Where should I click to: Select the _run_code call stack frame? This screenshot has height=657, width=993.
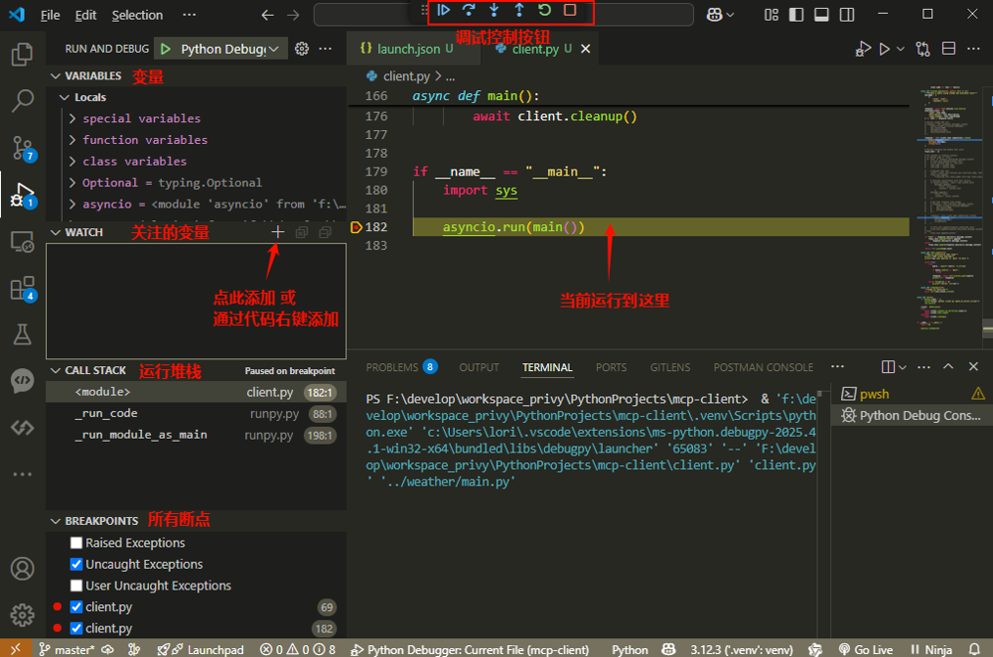pyautogui.click(x=106, y=414)
